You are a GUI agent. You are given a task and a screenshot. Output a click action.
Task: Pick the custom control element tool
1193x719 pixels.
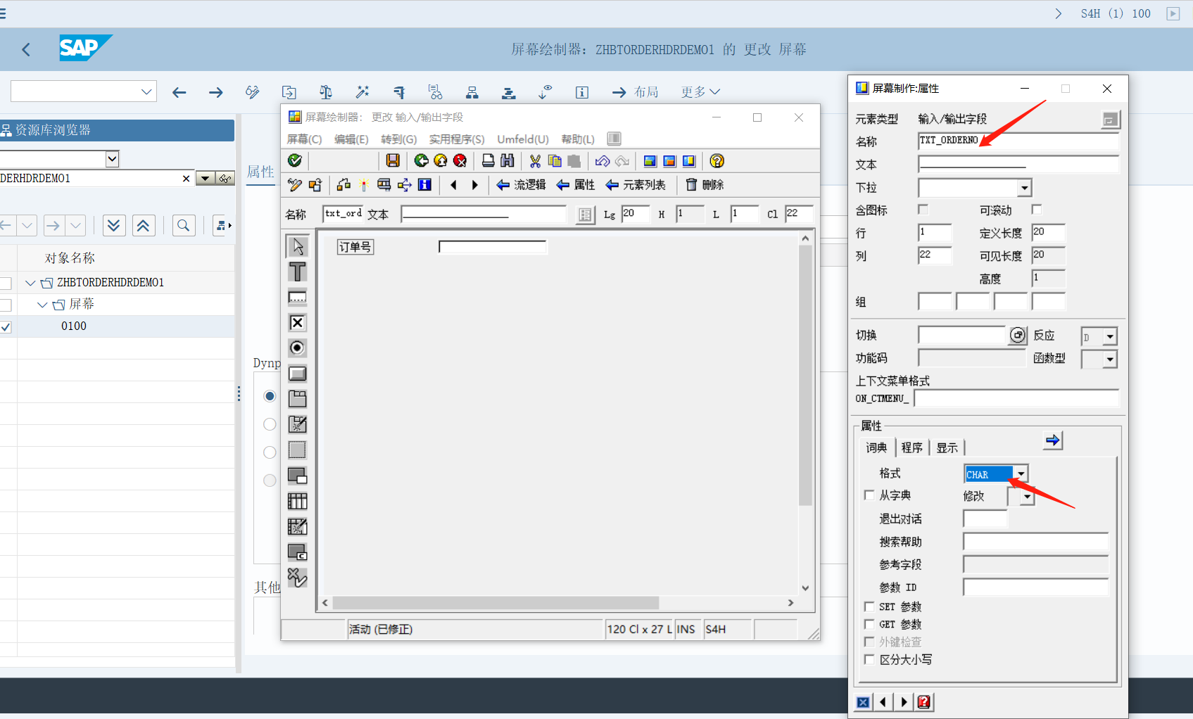coord(298,552)
